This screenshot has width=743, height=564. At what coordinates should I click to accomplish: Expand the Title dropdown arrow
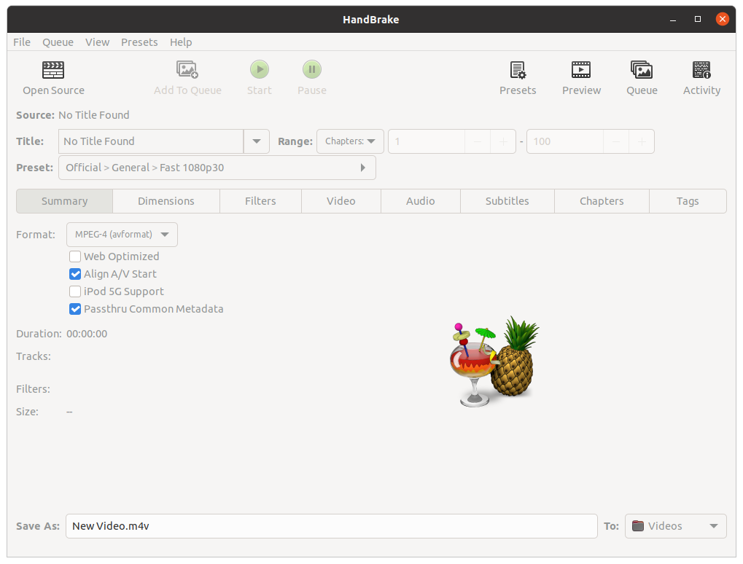(257, 141)
